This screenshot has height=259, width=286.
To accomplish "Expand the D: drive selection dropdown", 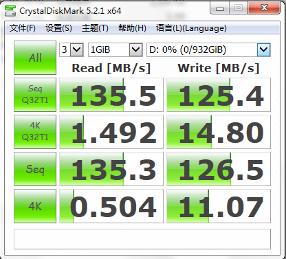I will pyautogui.click(x=263, y=49).
